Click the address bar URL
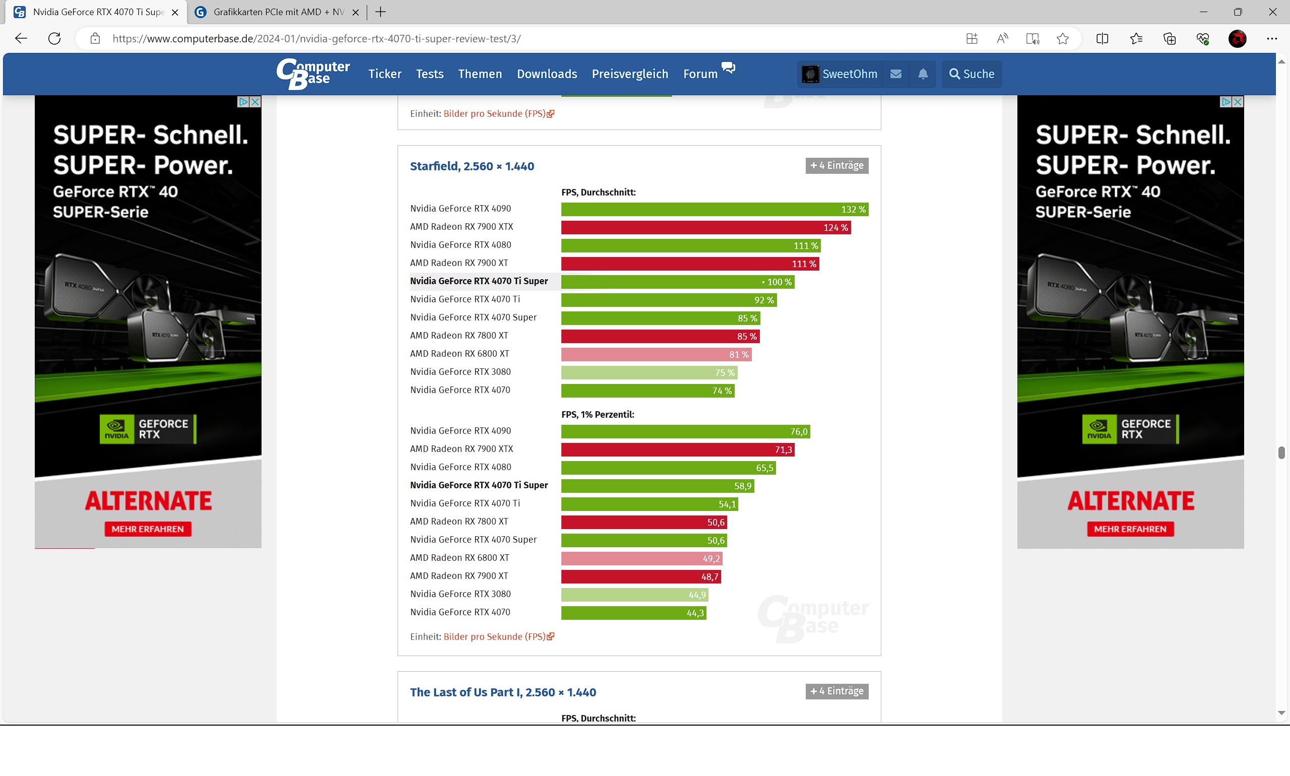Screen dimensions: 1290x776 [x=316, y=39]
